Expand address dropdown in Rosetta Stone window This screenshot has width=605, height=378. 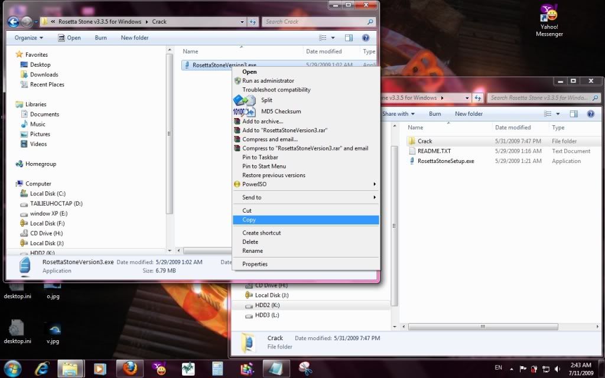(467, 98)
